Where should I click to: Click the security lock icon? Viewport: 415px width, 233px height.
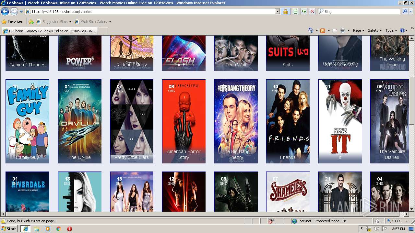285,12
